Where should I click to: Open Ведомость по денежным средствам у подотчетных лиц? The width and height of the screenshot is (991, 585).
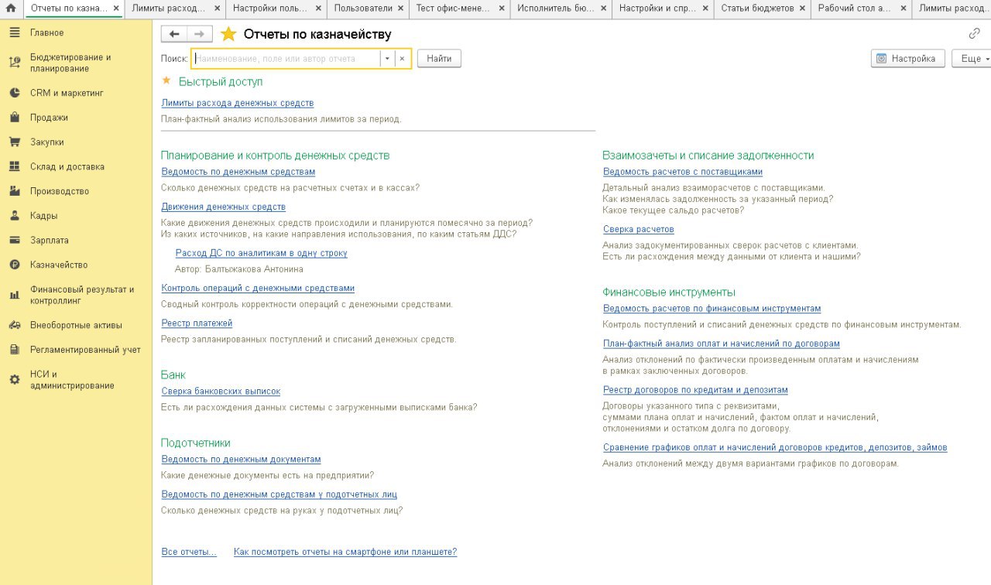(x=279, y=494)
